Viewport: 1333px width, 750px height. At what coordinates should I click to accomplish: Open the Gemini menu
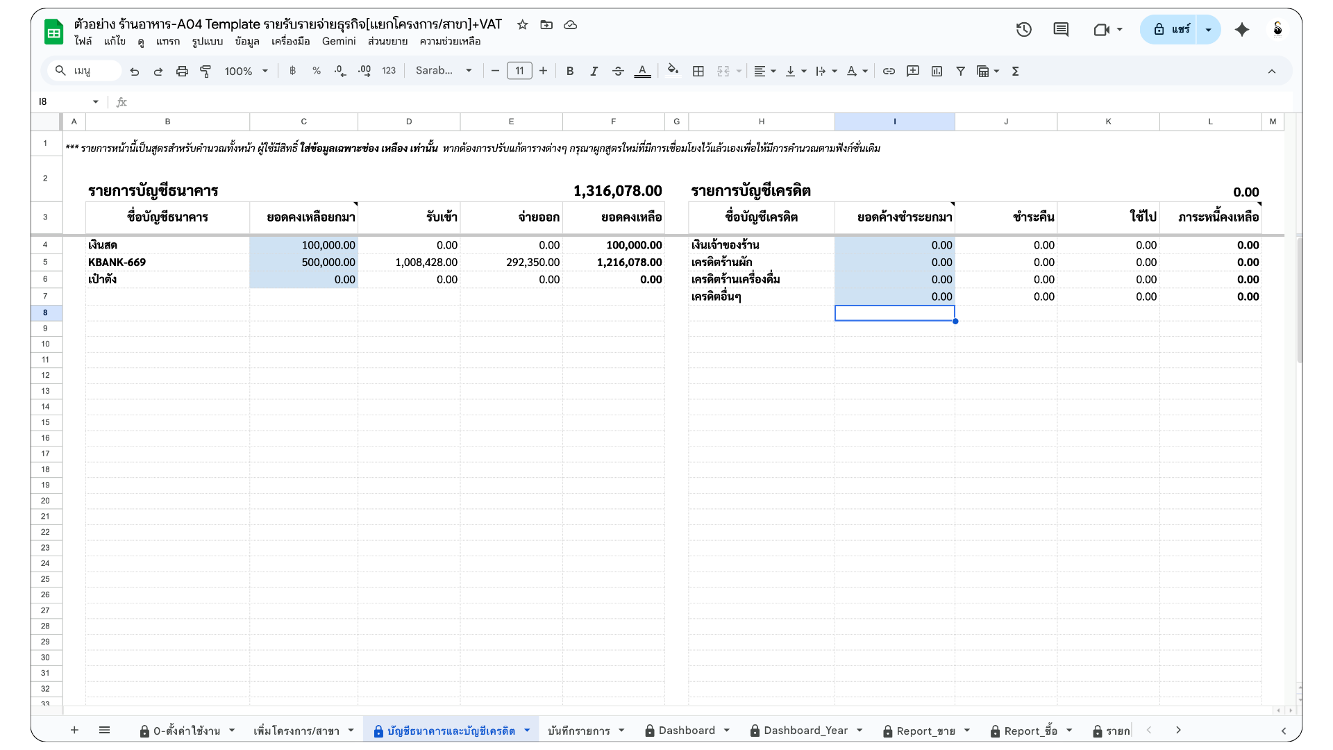(339, 41)
